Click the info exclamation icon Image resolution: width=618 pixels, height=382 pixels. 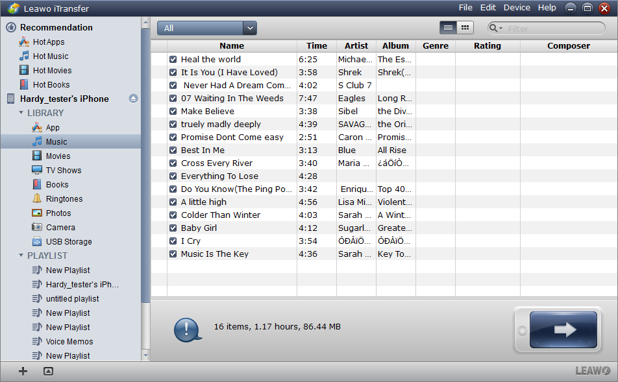(187, 329)
